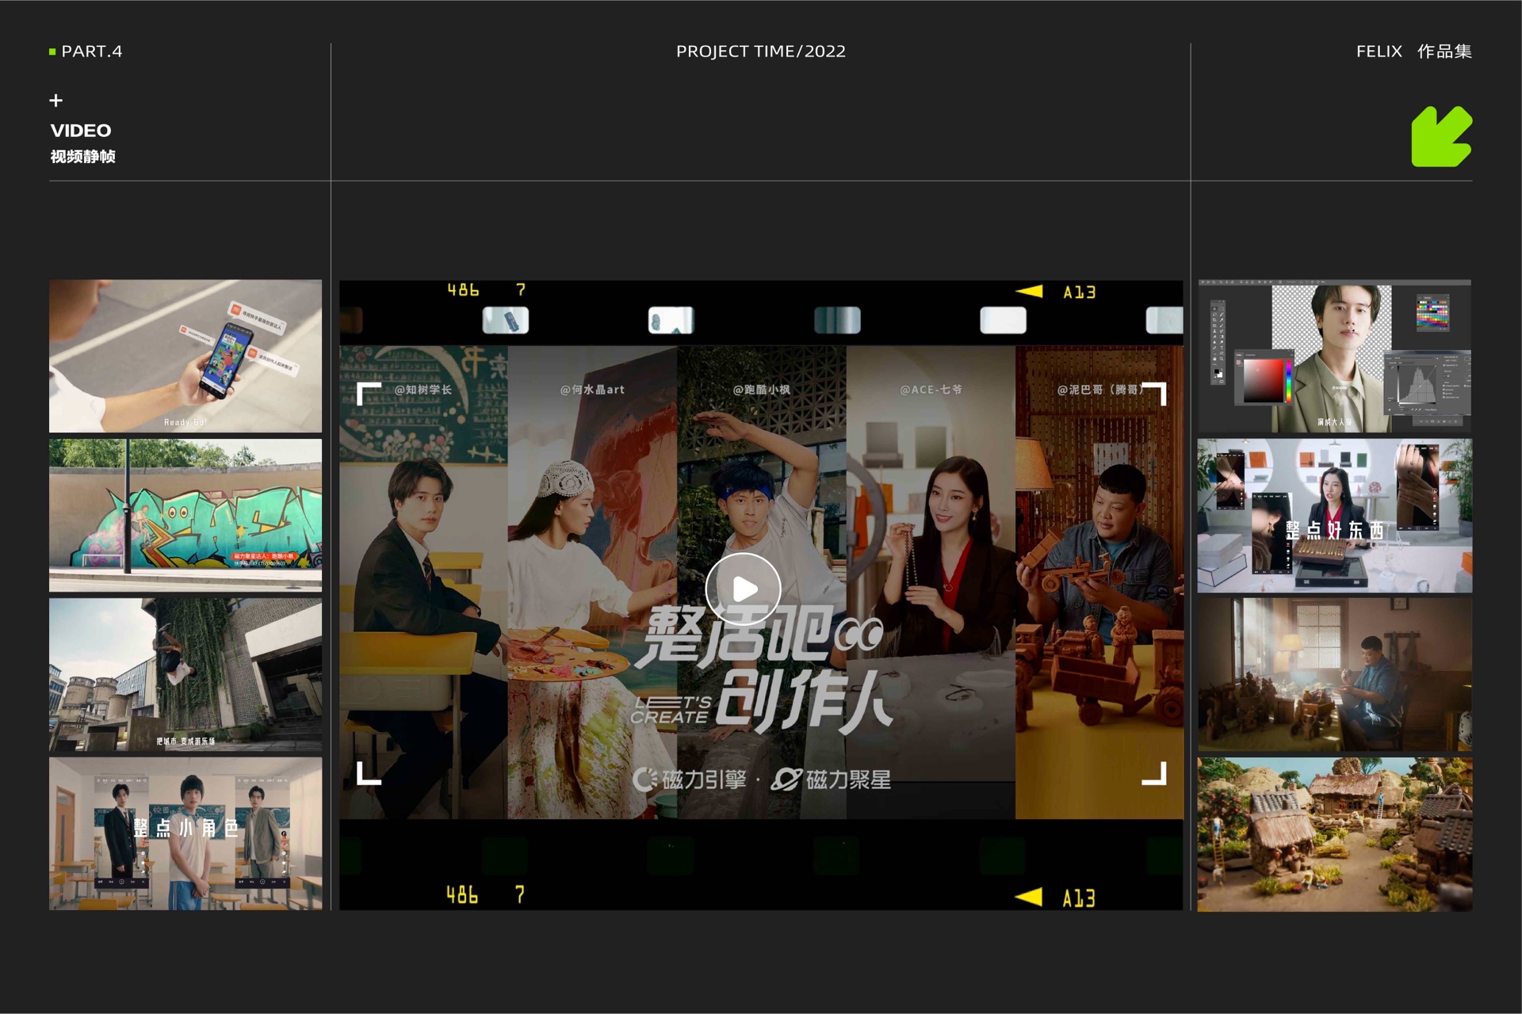Click the top yellow film-strip arrow marker

(x=1029, y=292)
